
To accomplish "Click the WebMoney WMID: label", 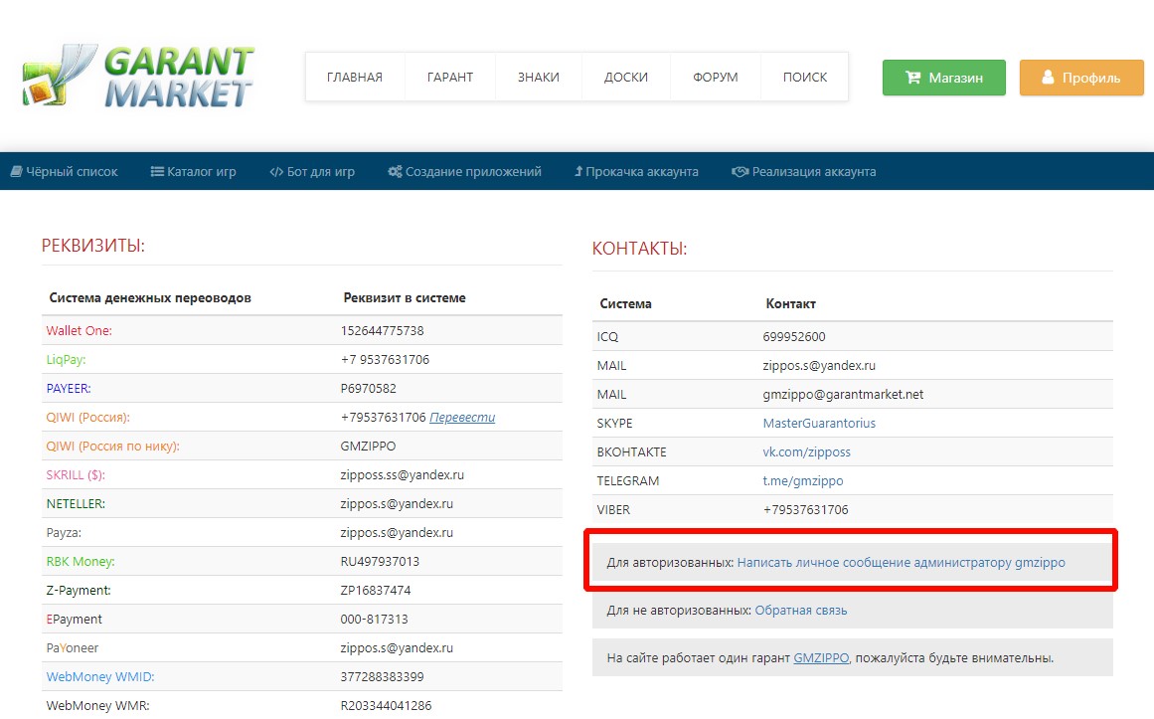I will [x=100, y=676].
